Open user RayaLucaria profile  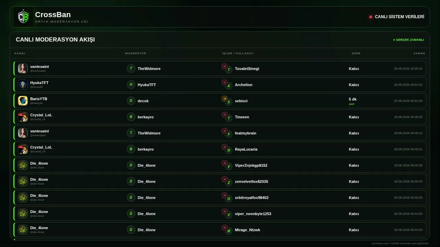pos(246,149)
